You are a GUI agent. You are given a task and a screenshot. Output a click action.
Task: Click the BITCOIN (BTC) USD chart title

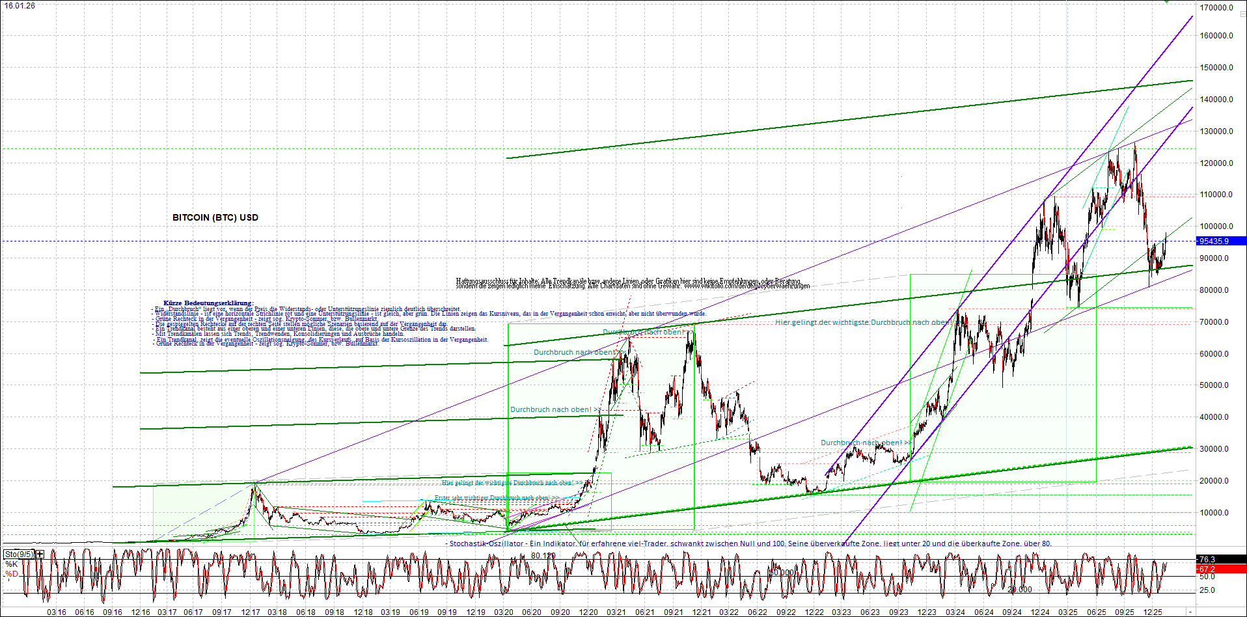pyautogui.click(x=214, y=217)
